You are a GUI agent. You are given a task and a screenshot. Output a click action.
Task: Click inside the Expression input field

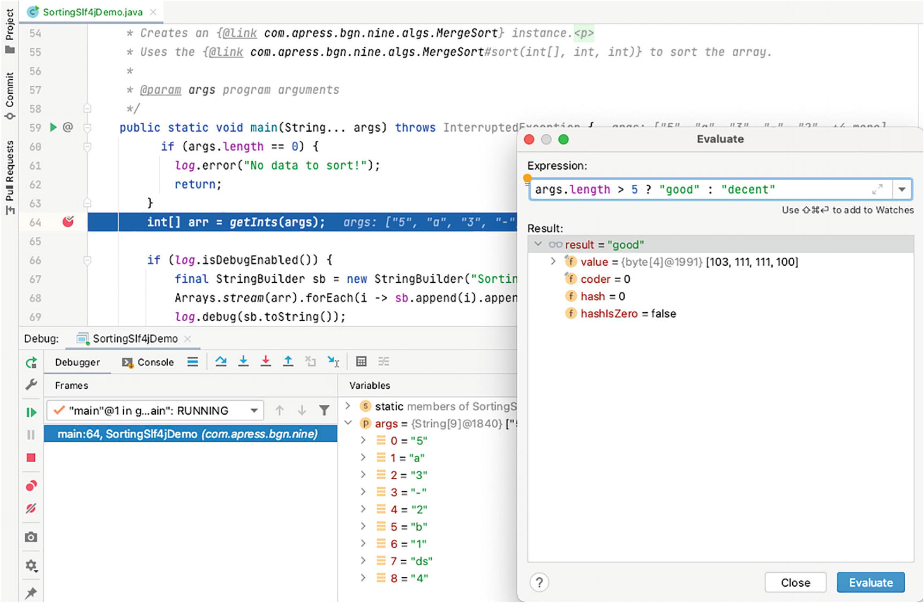point(696,190)
